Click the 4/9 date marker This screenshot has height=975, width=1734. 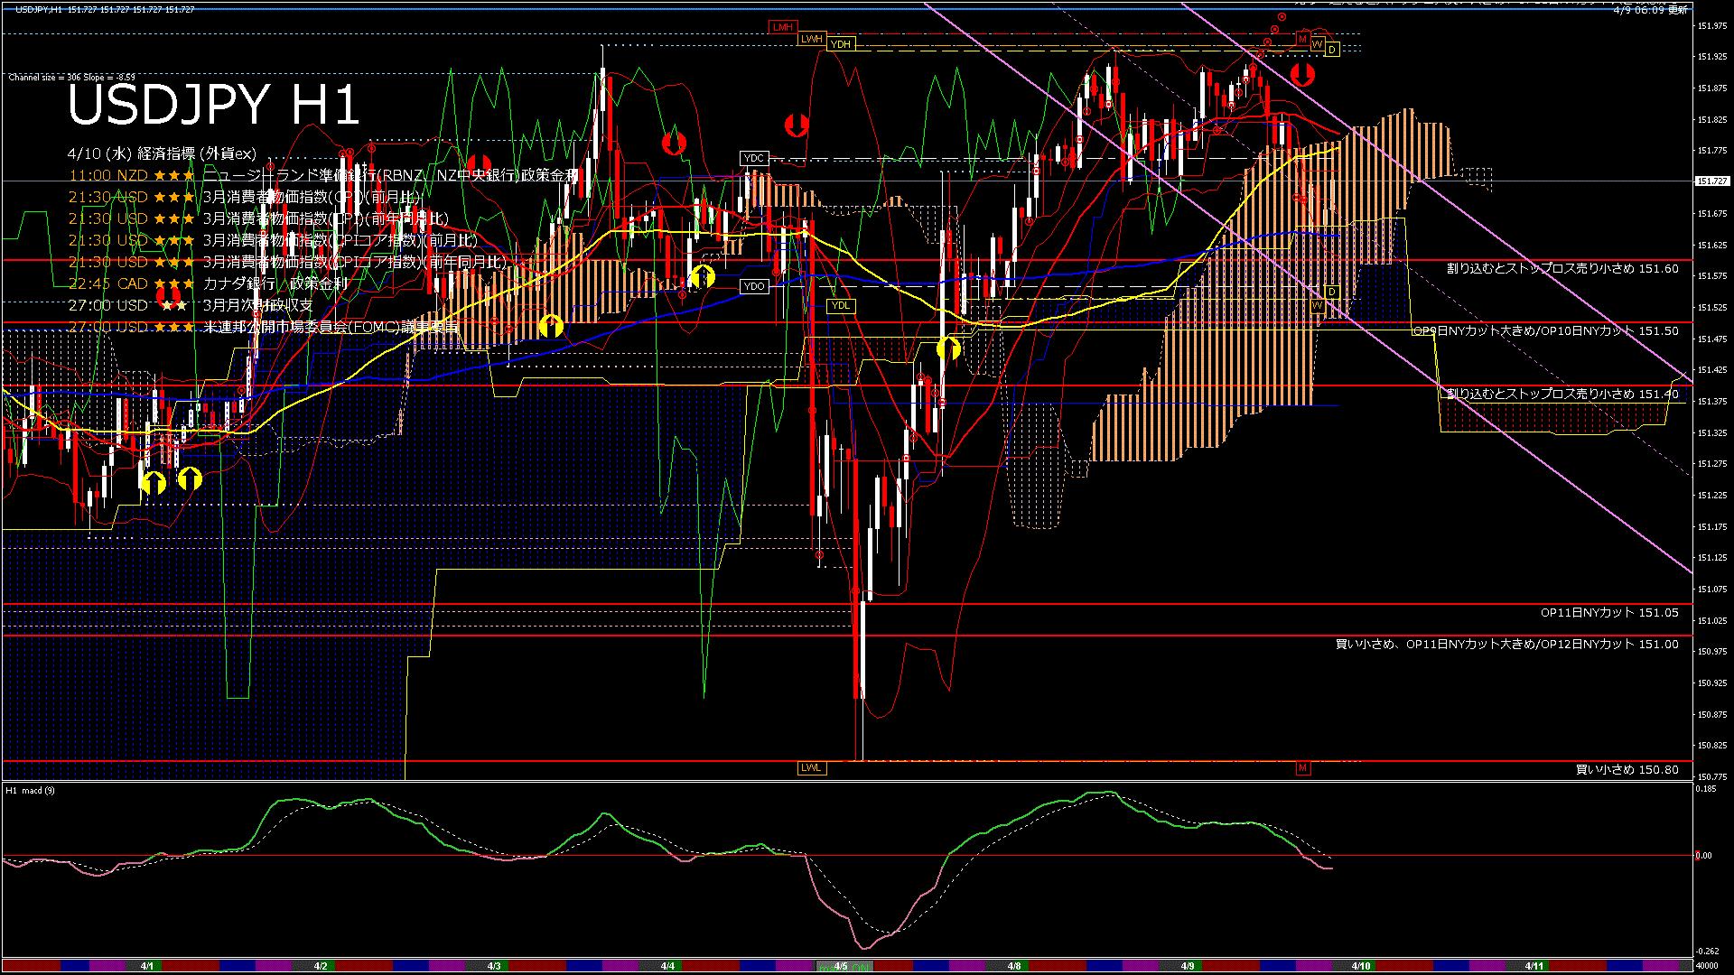click(1188, 966)
